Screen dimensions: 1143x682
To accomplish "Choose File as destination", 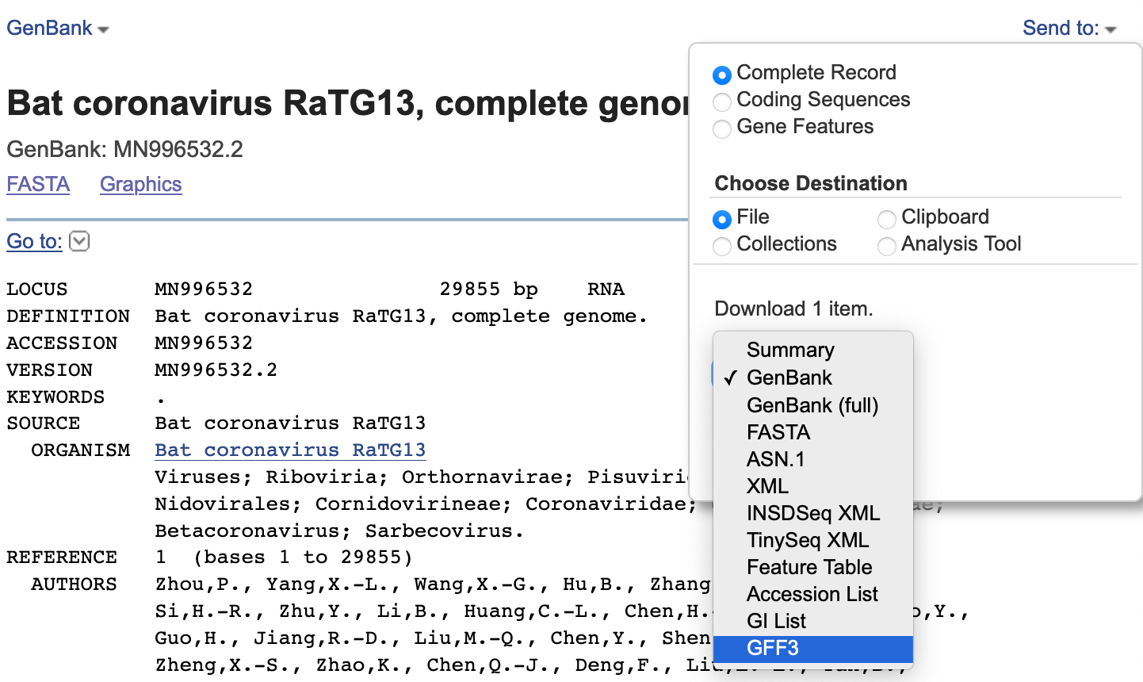I will [x=721, y=220].
